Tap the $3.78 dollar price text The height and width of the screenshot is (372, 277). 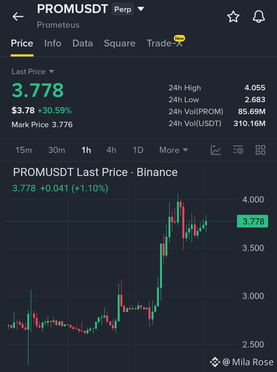click(23, 111)
